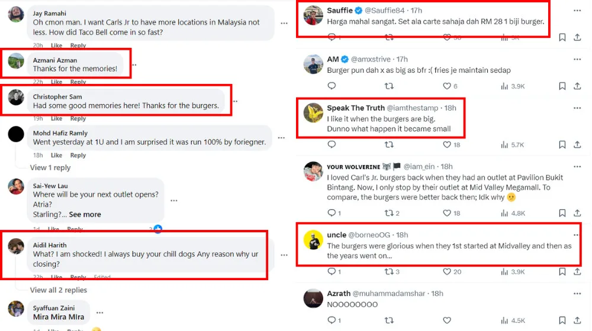Share uncle borneoOG's tweet
The height and width of the screenshot is (331, 592).
tap(577, 272)
